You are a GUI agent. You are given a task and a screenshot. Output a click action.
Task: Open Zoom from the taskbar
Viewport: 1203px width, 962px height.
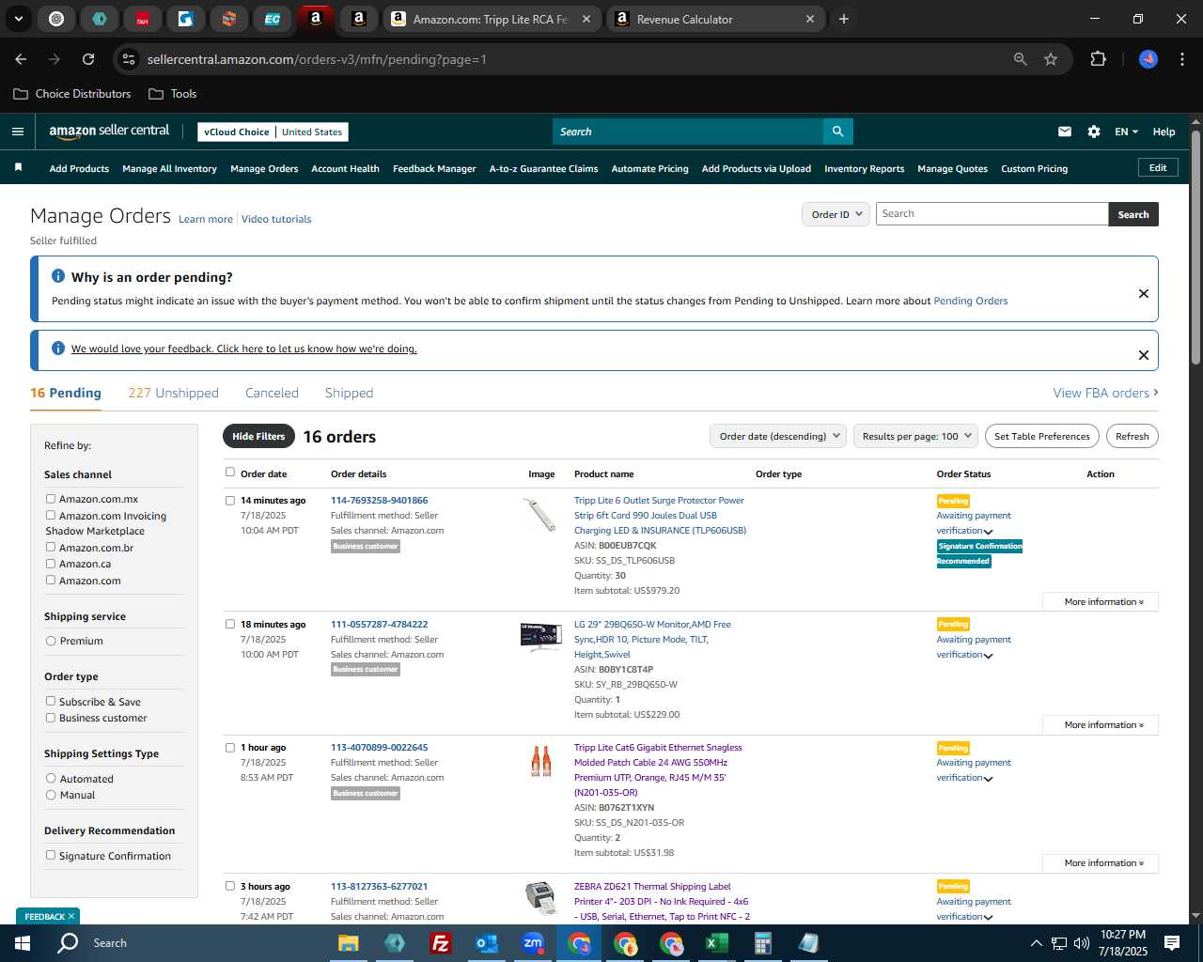[x=533, y=942]
